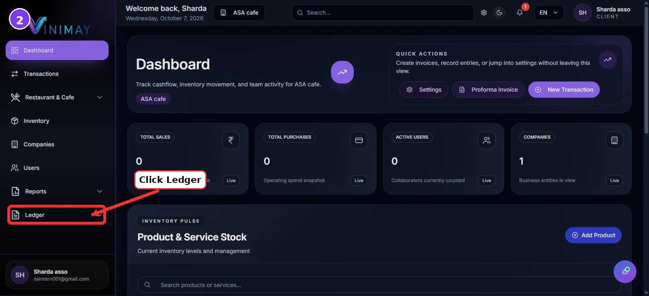Click the Vinimay logo
The image size is (649, 296).
60,26
